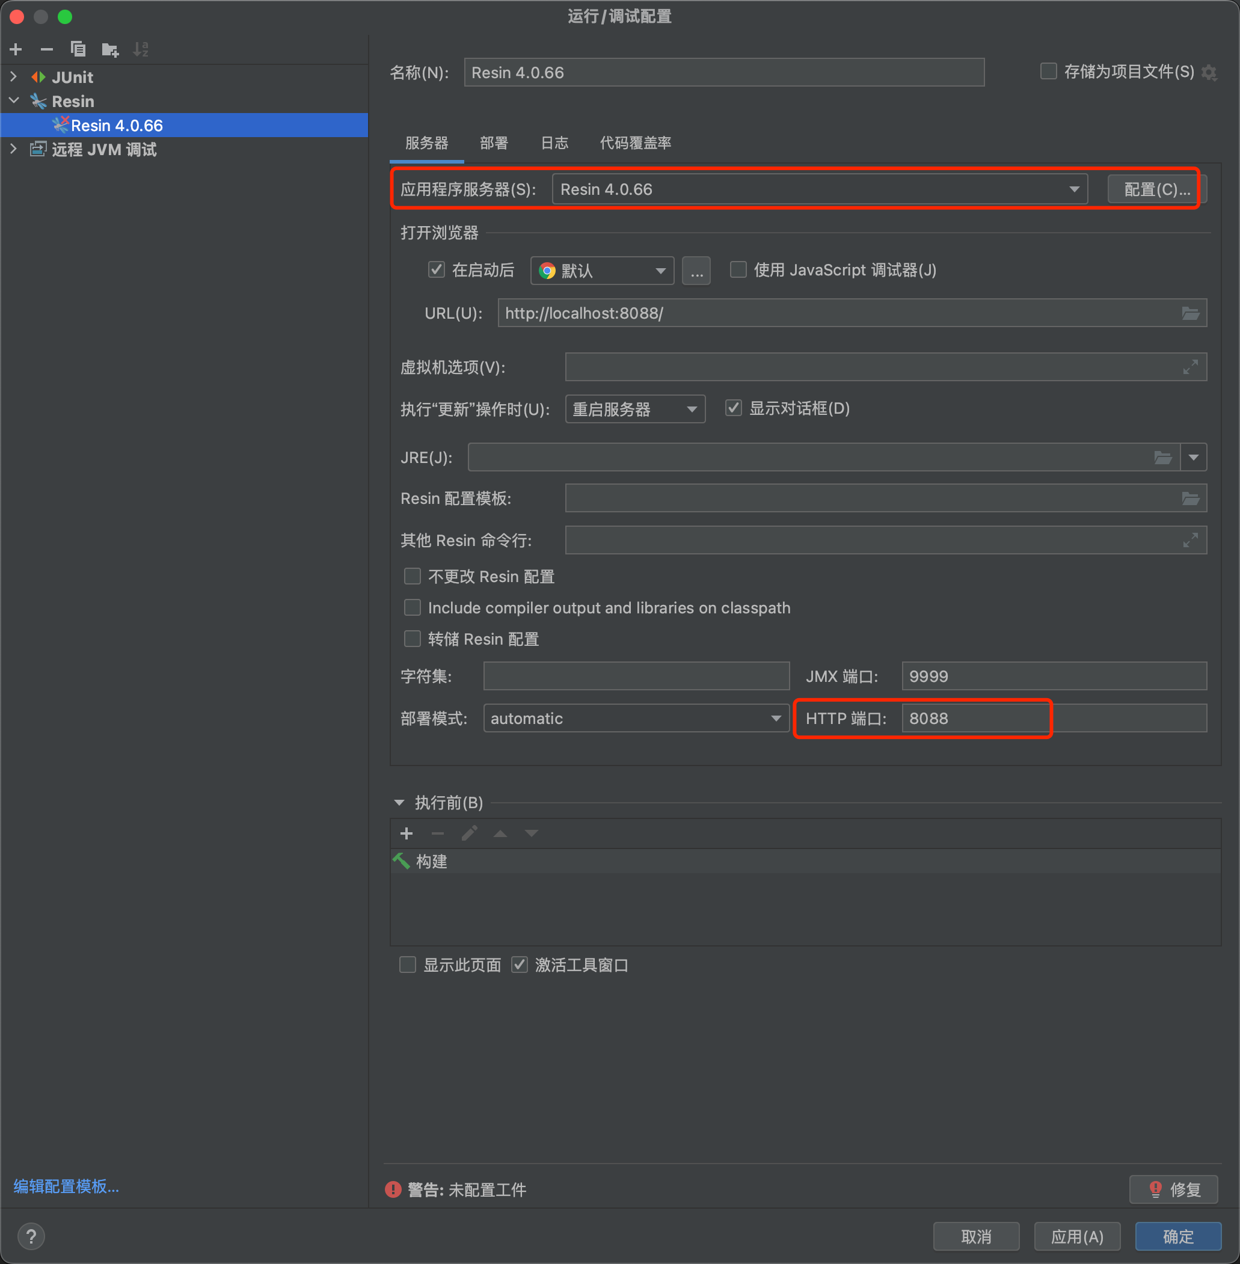The image size is (1240, 1264).
Task: Create a new configuration folder
Action: click(110, 49)
